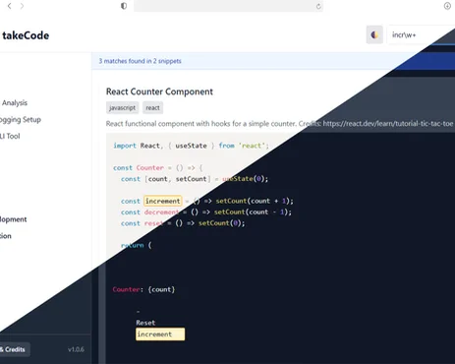Click search field containing incr\w+
This screenshot has height=364, width=455.
(x=422, y=34)
